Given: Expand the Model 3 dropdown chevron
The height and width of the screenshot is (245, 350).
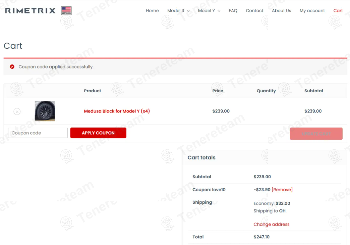Looking at the screenshot, I should (x=188, y=11).
